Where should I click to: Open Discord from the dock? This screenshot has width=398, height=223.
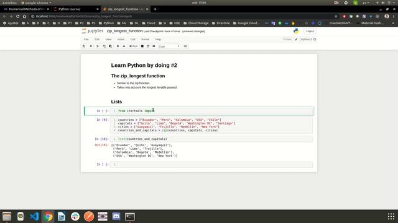(116, 216)
